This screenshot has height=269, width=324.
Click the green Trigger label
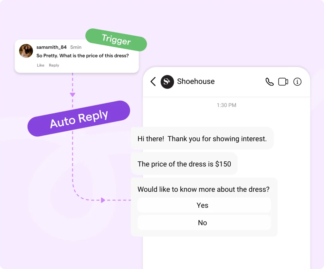click(116, 40)
